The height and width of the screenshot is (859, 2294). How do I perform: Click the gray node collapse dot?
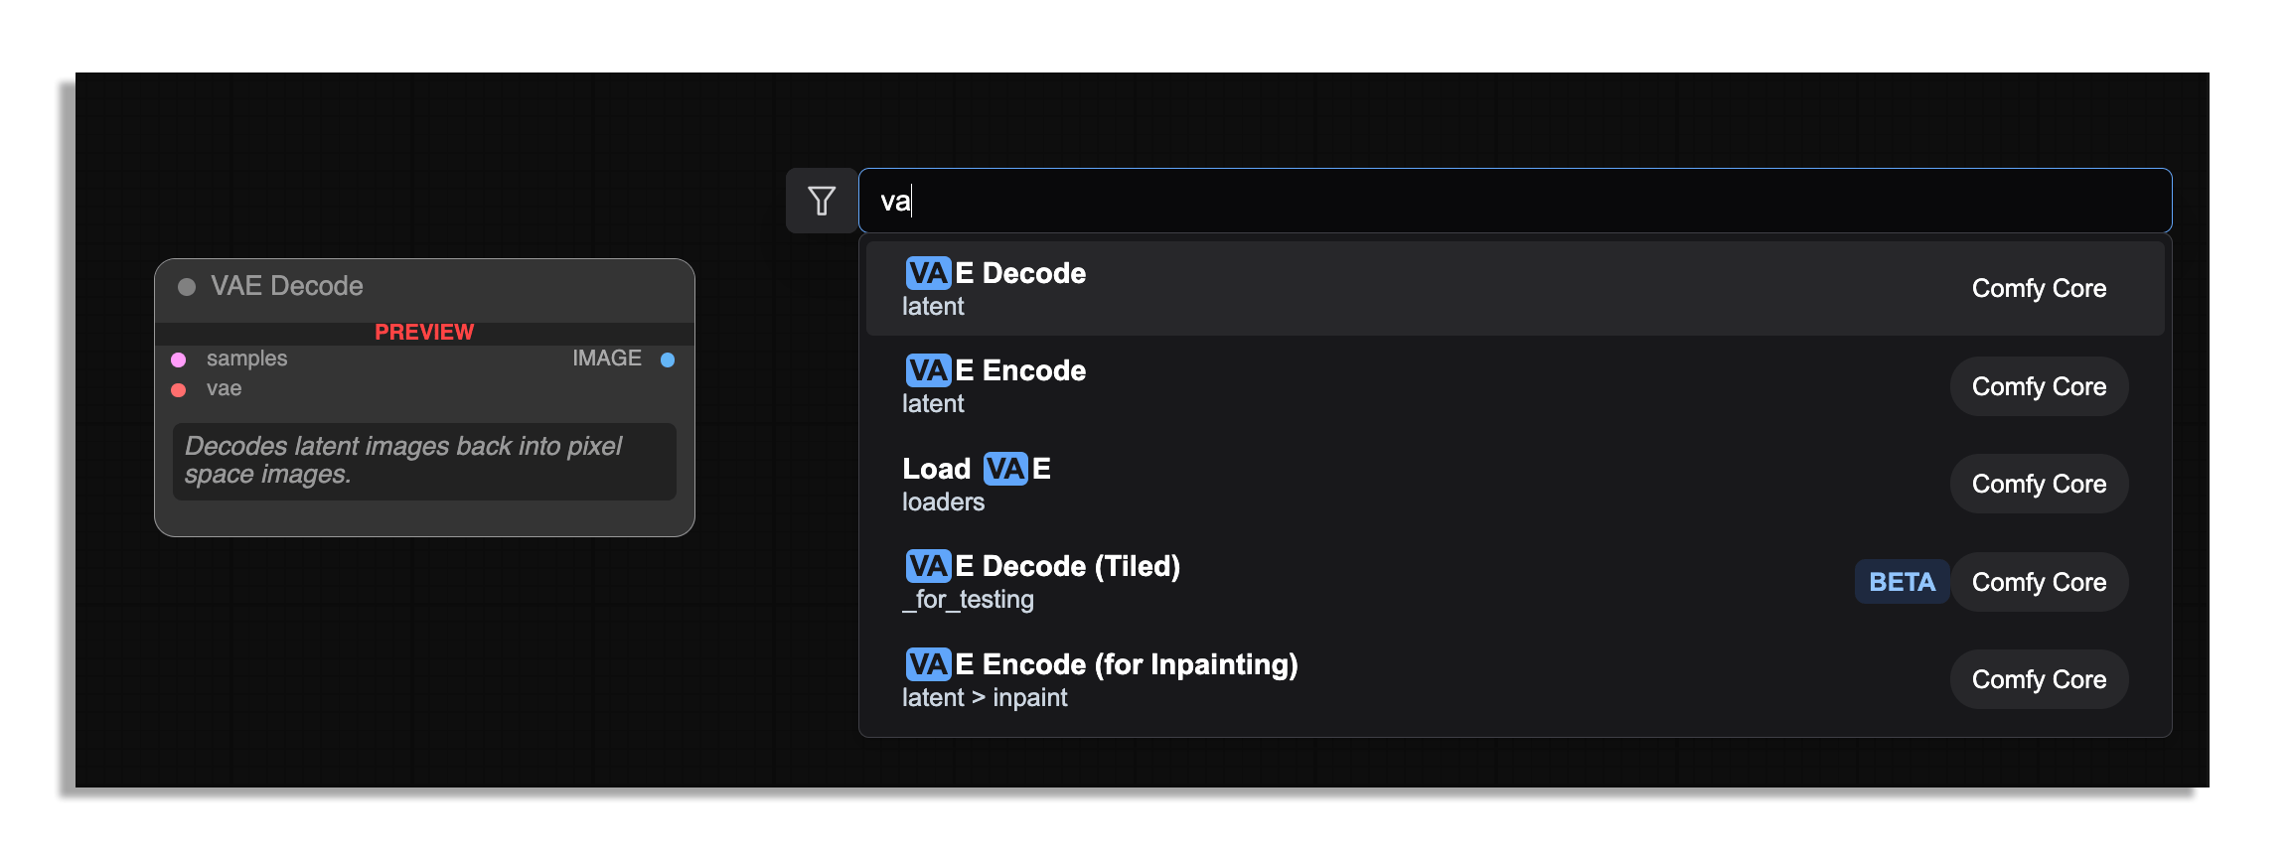(187, 287)
